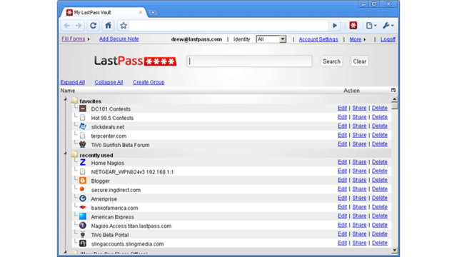The image size is (457, 257).
Task: Open a new tab with plus button
Action: click(x=153, y=13)
